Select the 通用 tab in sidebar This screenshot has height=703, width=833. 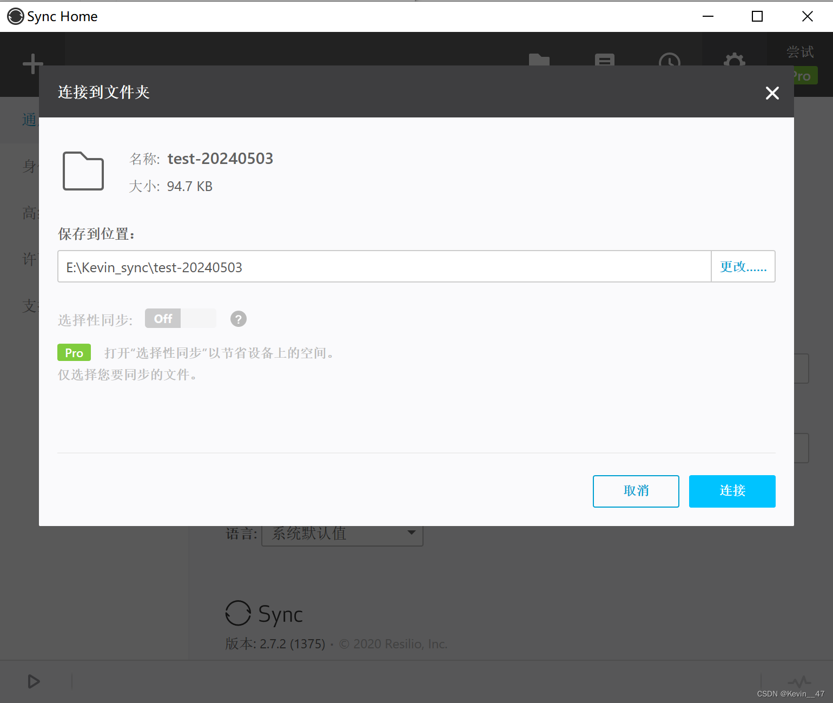(x=29, y=120)
